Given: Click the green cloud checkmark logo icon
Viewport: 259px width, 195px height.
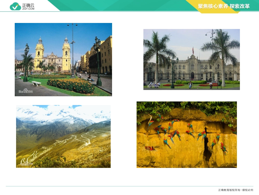Looking at the screenshot, I should 15,6.
